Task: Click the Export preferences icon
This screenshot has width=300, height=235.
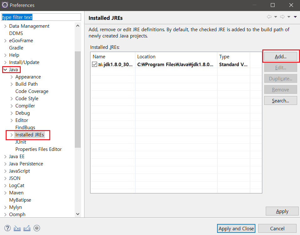Action: [27, 228]
